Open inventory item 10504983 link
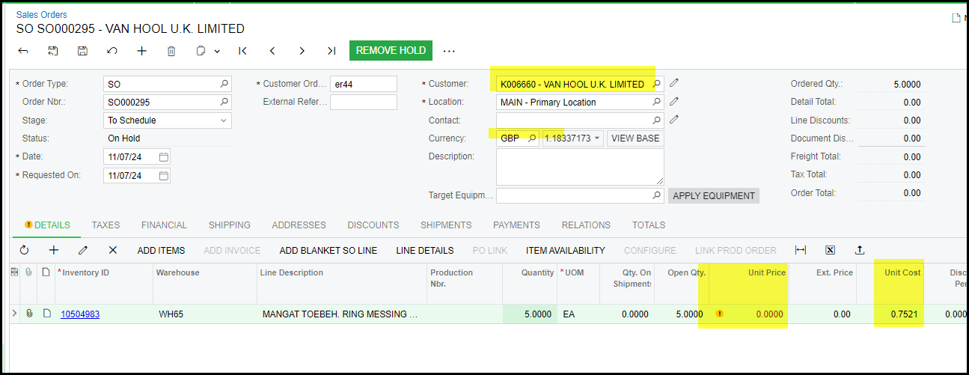 click(80, 314)
